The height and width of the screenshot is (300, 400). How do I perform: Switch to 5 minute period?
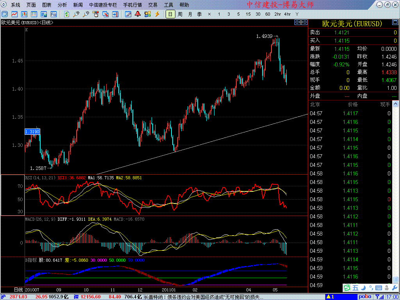(x=238, y=14)
